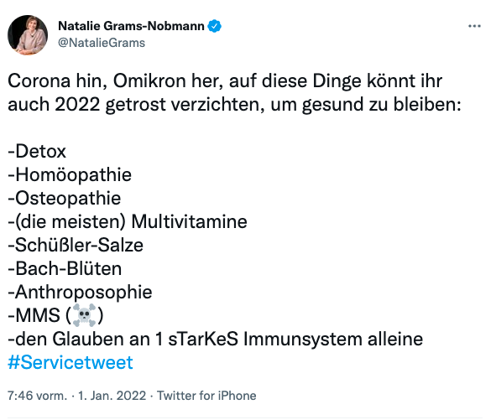The image size is (496, 420).
Task: Open the tweet's three-dot more options menu
Action: click(x=474, y=26)
